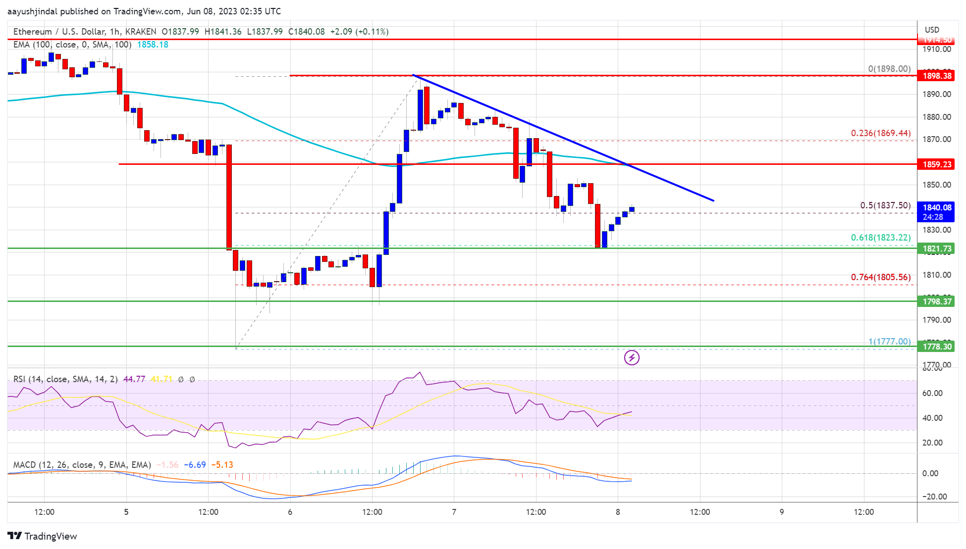Click the red 1914.50 price label at top

tap(936, 40)
